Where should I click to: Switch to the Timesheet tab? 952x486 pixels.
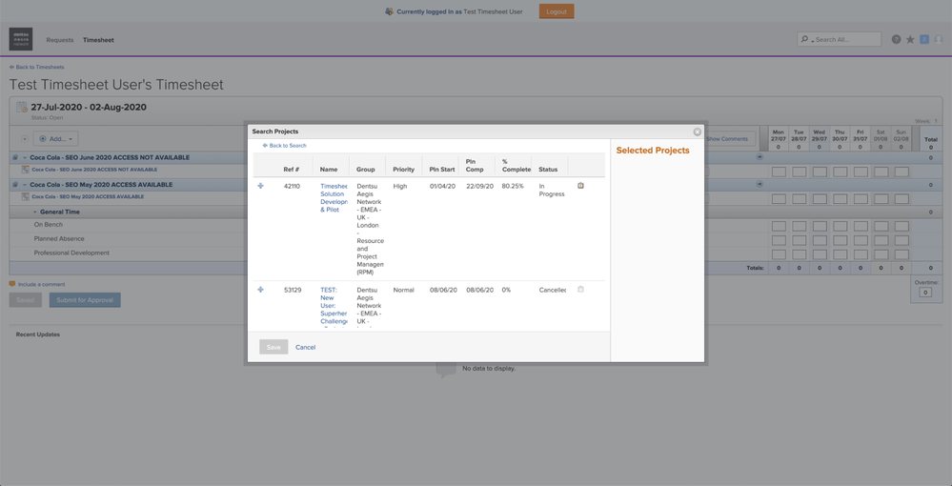point(98,40)
